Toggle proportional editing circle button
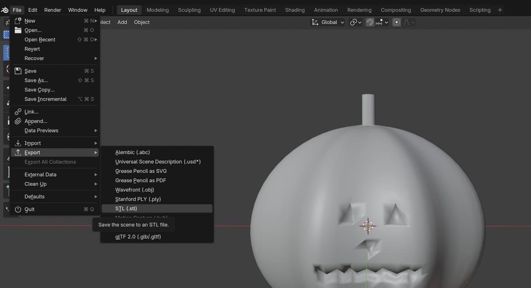This screenshot has width=531, height=288. tap(397, 22)
